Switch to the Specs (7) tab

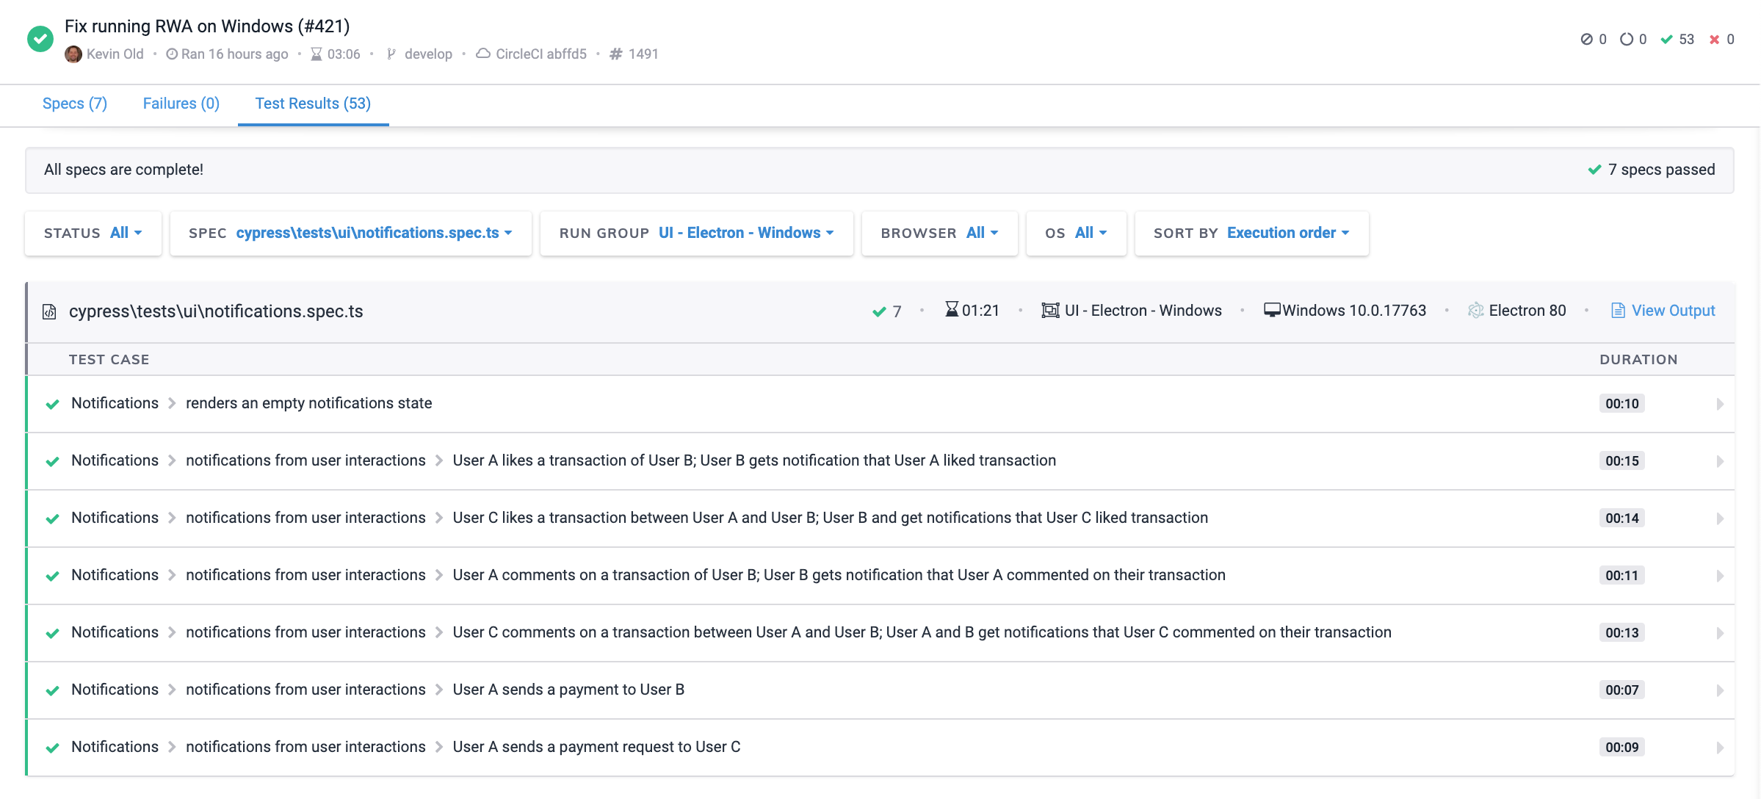point(75,104)
